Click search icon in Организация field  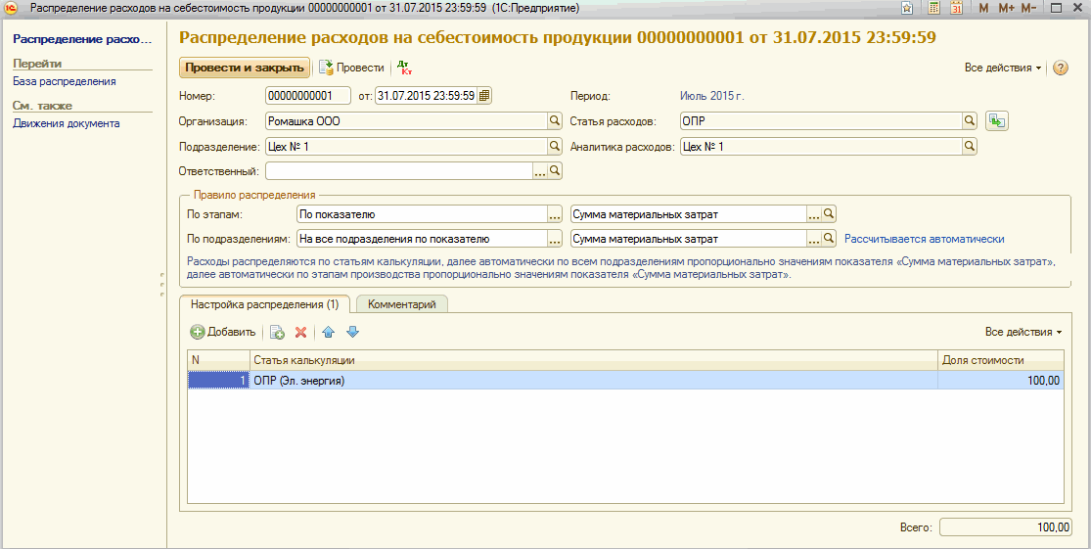[x=555, y=121]
